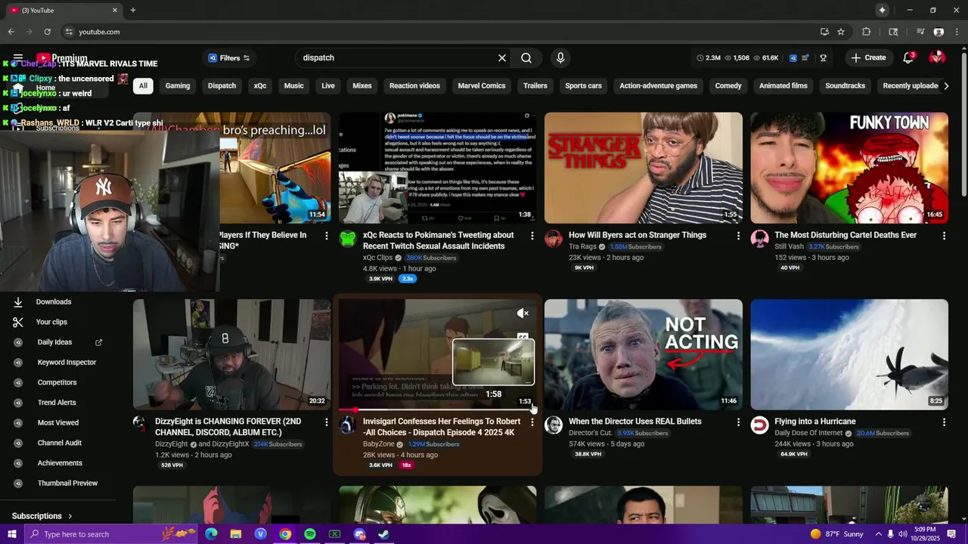
Task: Open Tra Rags channel avatar
Action: coord(554,239)
